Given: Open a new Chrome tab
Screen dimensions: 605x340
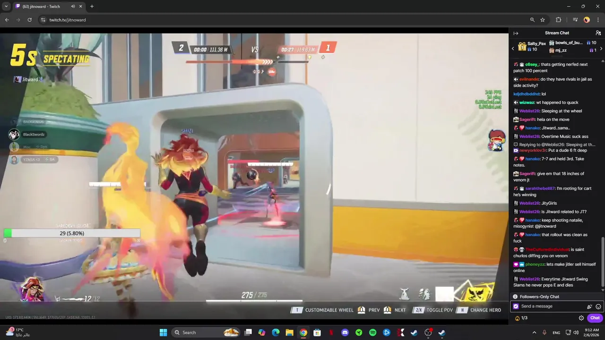Looking at the screenshot, I should click(x=92, y=7).
